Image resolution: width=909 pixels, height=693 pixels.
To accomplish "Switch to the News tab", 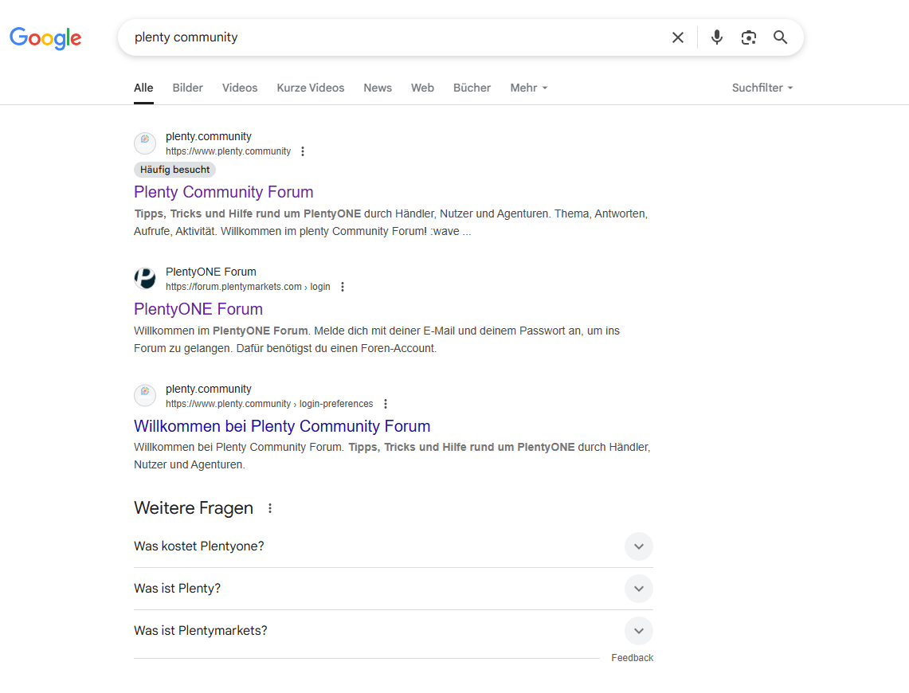I will pos(378,88).
